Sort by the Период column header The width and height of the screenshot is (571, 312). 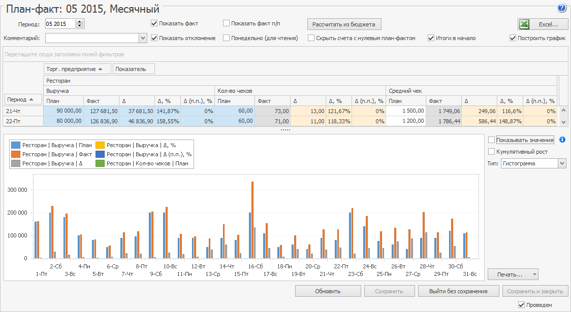click(22, 99)
